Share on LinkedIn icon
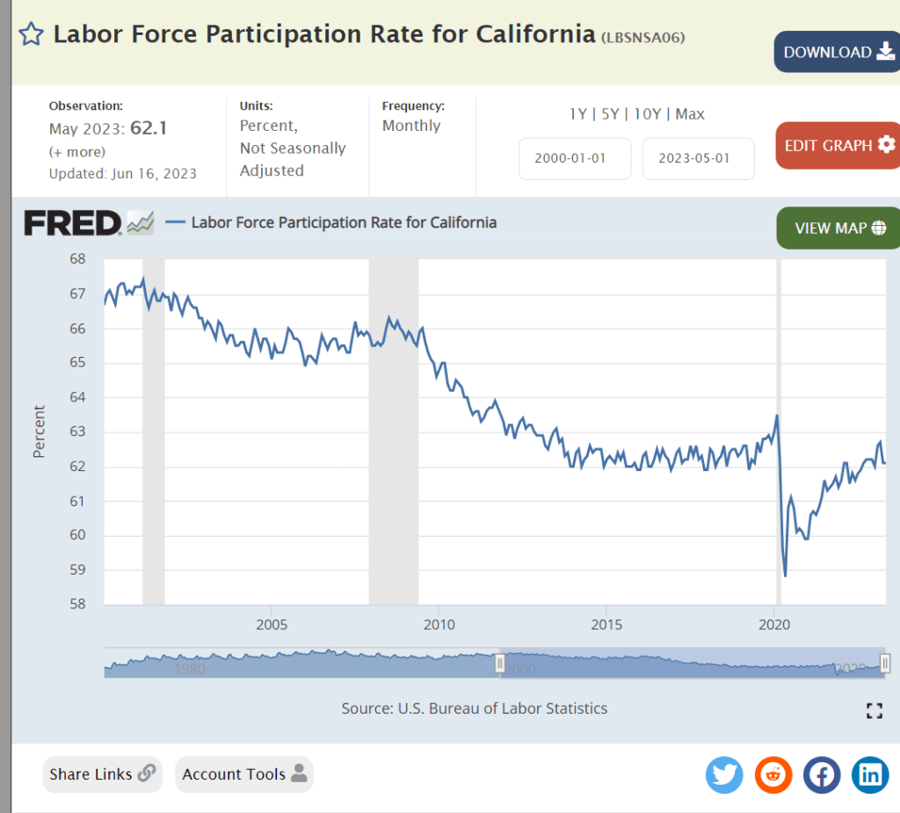Screen dimensions: 900x813 (870, 774)
